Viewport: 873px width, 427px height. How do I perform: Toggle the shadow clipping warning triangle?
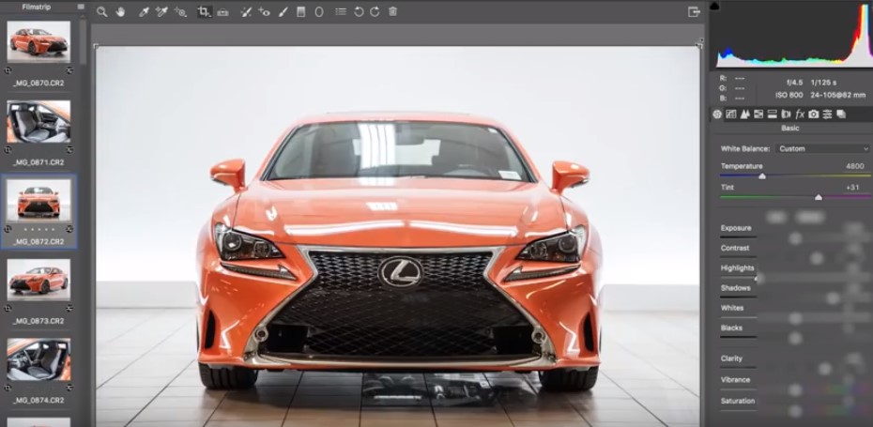714,7
